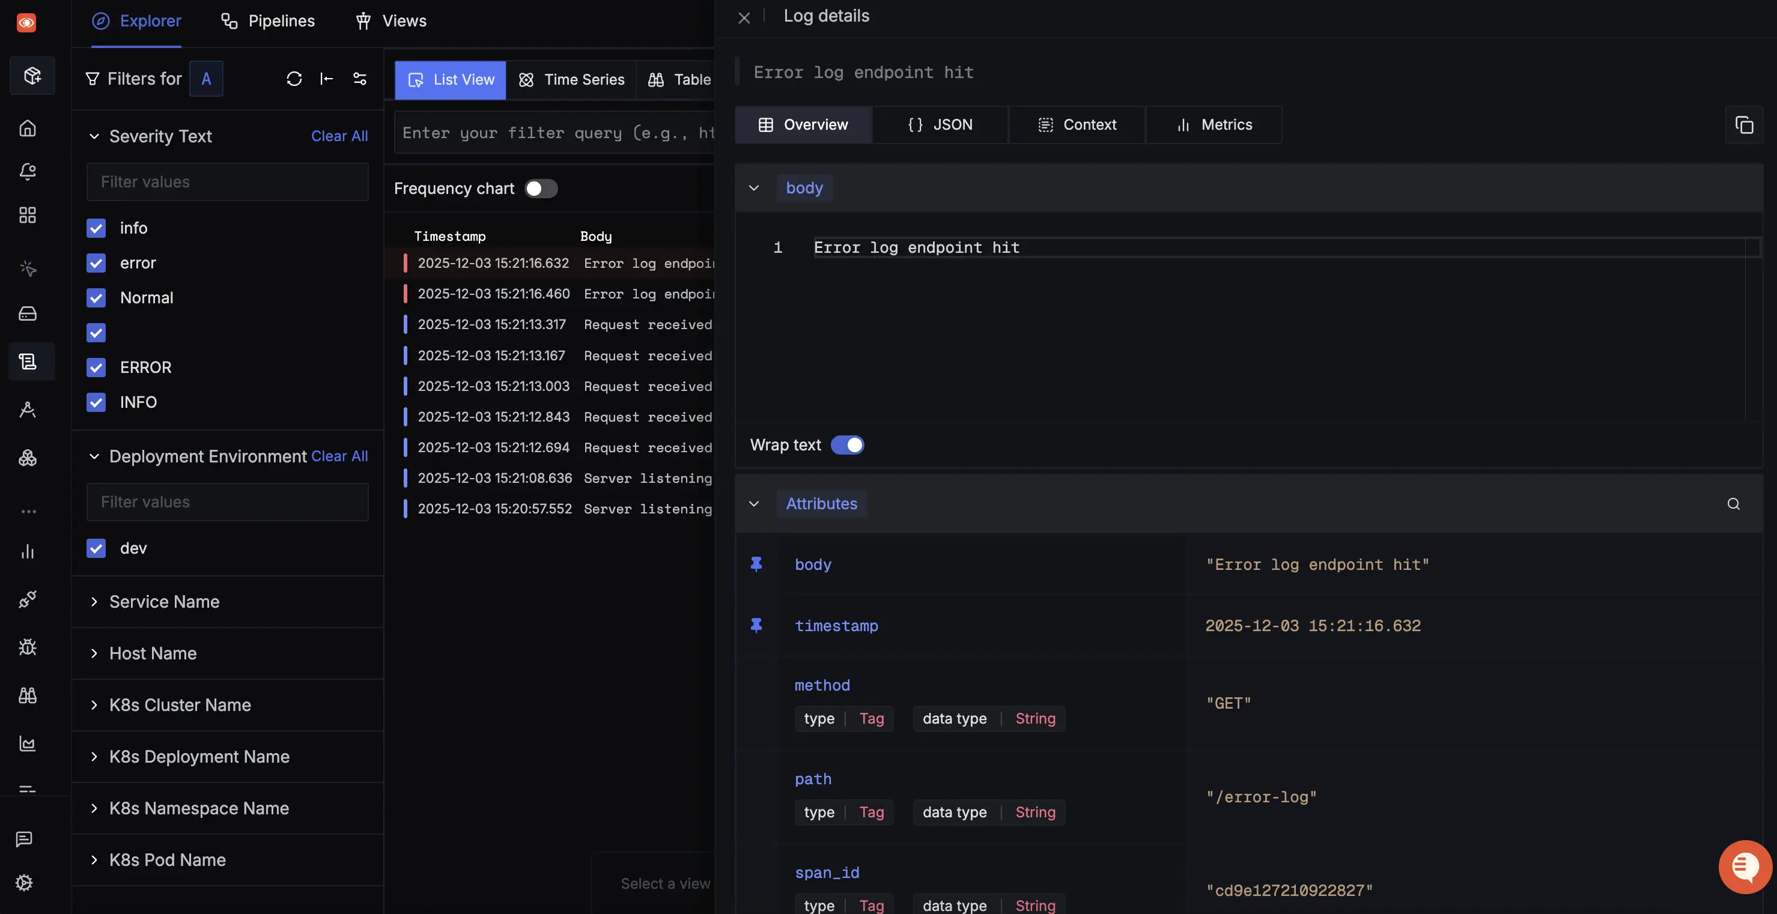Uncheck the ERROR severity checkbox
The height and width of the screenshot is (914, 1777).
point(96,367)
